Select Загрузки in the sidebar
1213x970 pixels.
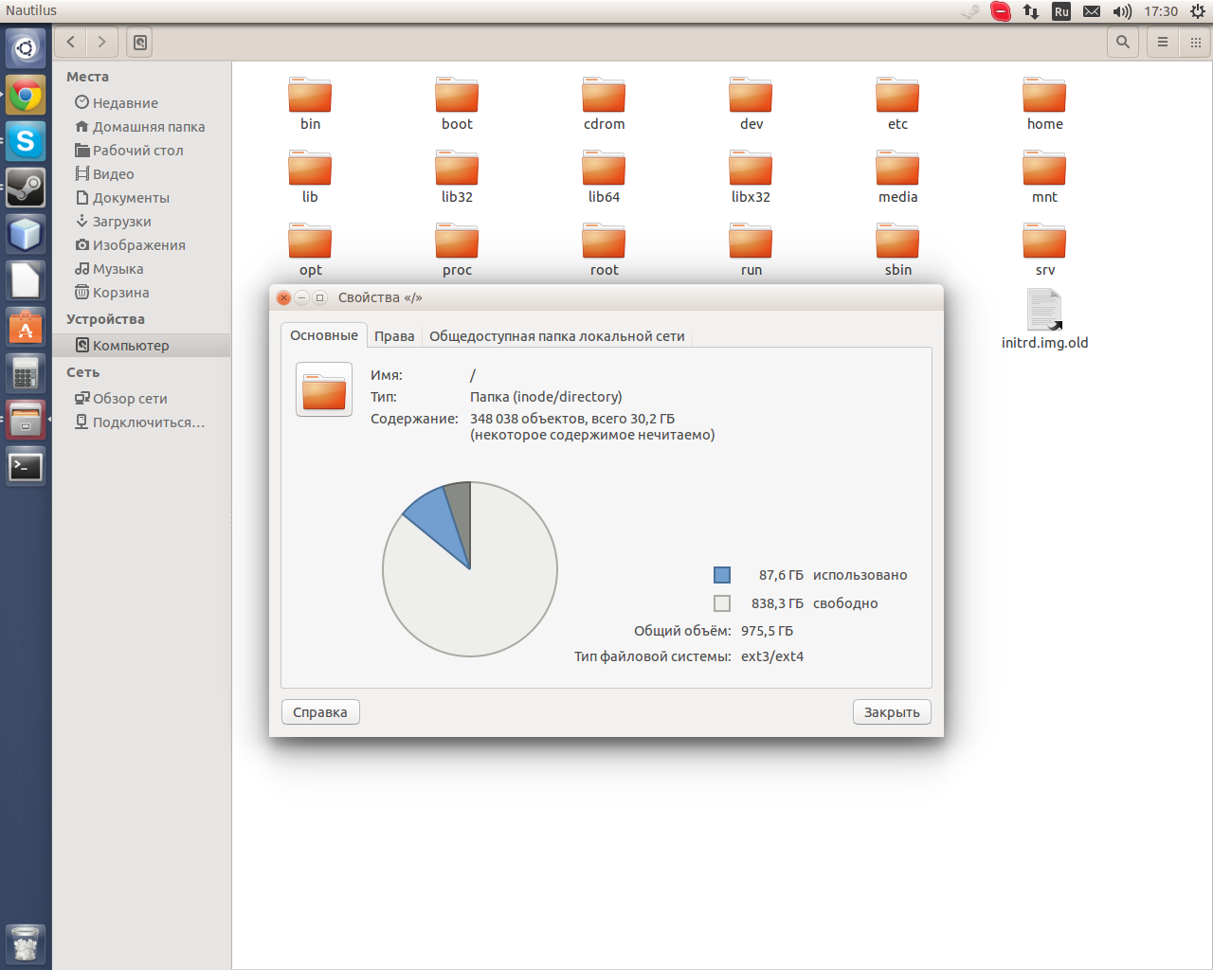point(121,222)
